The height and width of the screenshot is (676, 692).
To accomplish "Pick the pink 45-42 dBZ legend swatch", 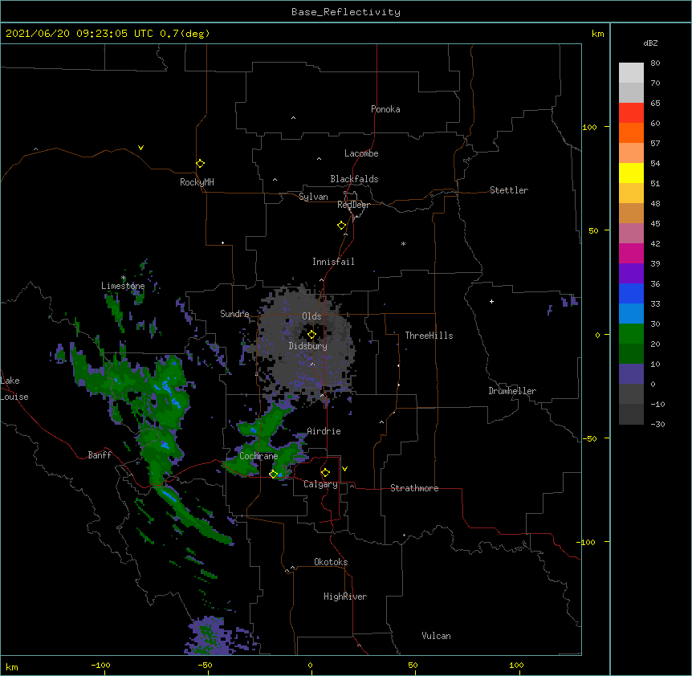I will click(631, 234).
